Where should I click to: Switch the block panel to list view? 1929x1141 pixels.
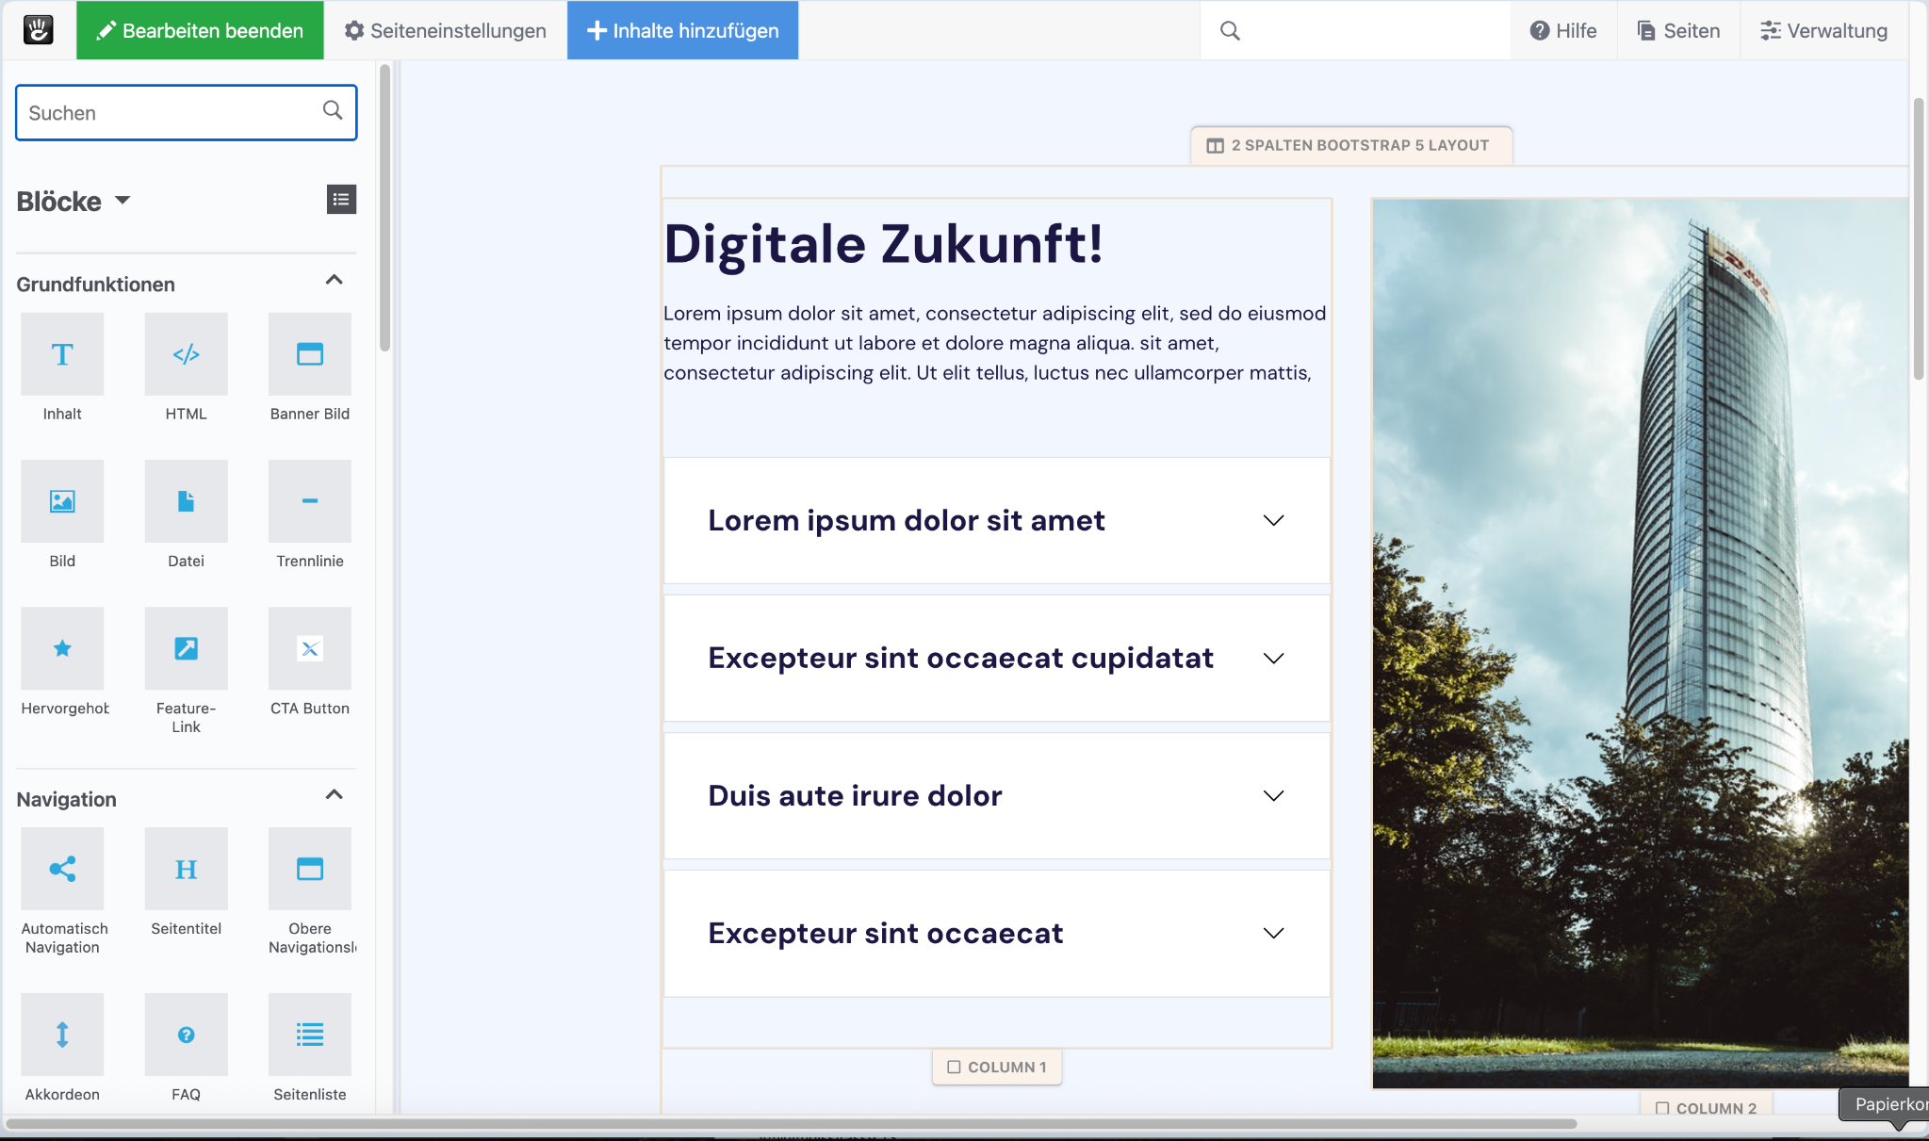tap(341, 199)
